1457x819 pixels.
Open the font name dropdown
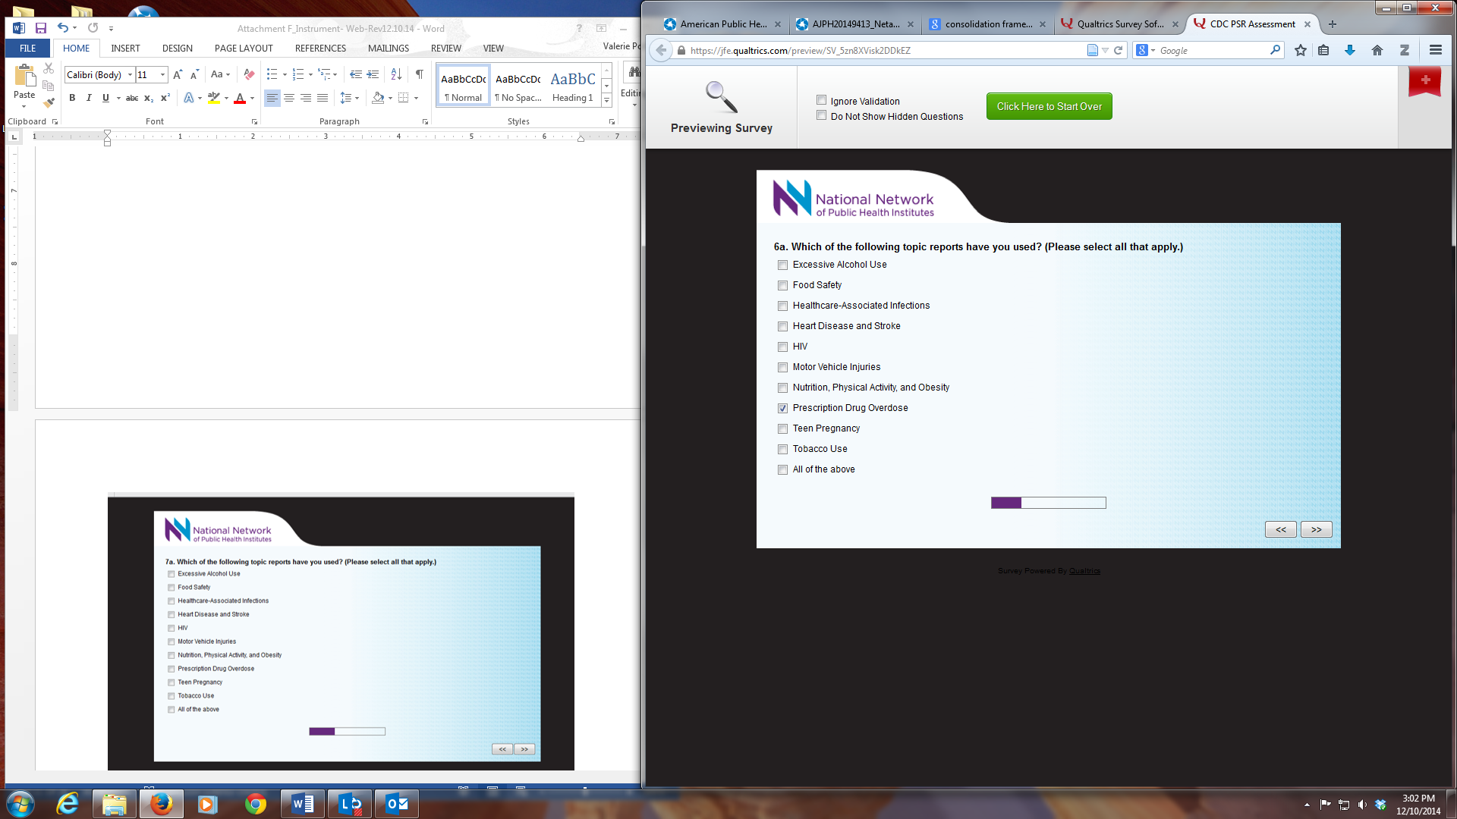(x=130, y=74)
